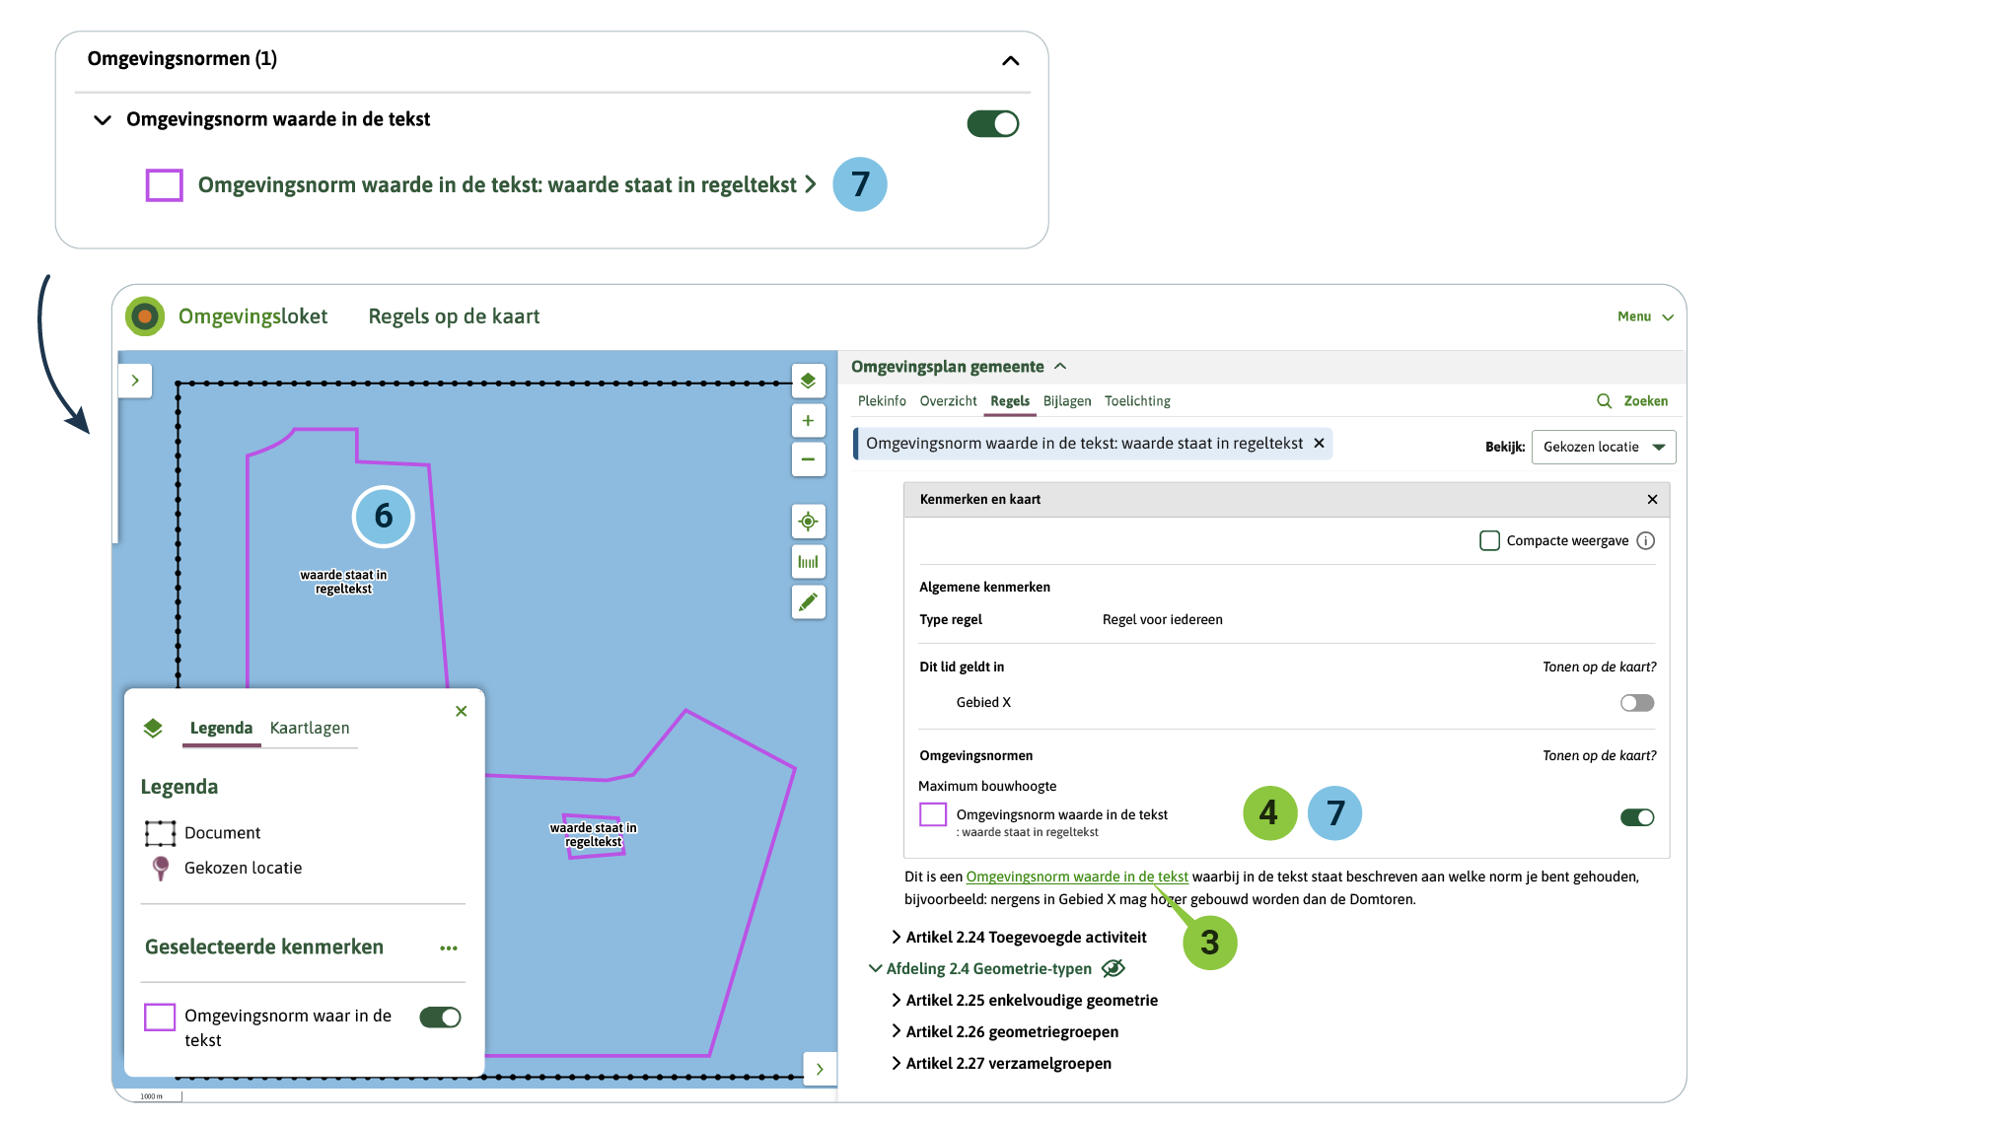Screen dimensions: 2011x1123
Task: Turn off Omgevingsnorm waar in de tekst legend toggle
Action: coord(440,1018)
